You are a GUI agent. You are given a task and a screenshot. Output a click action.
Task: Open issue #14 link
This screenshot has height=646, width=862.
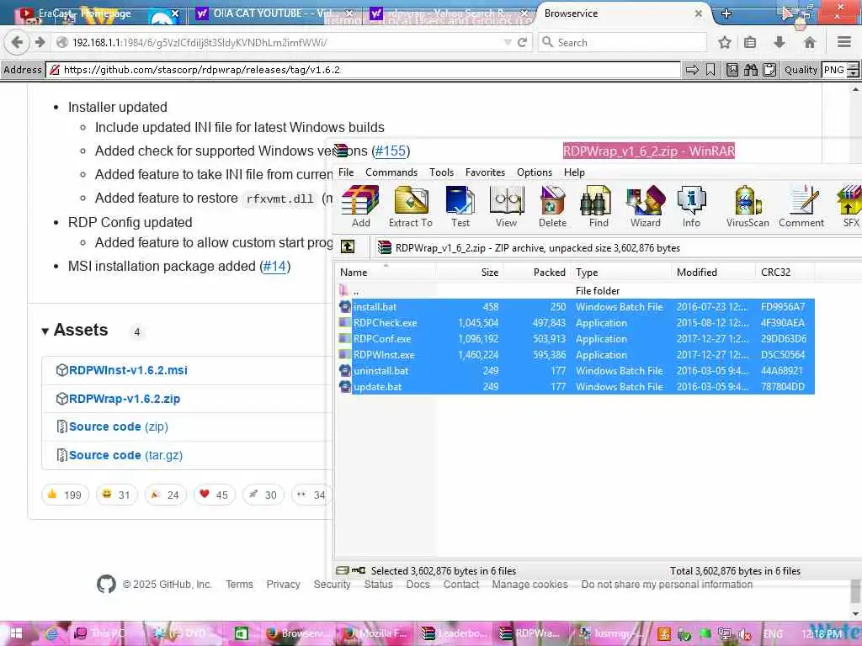pos(275,266)
